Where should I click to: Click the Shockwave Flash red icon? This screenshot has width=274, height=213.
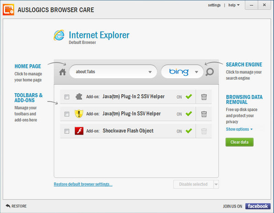(x=79, y=131)
